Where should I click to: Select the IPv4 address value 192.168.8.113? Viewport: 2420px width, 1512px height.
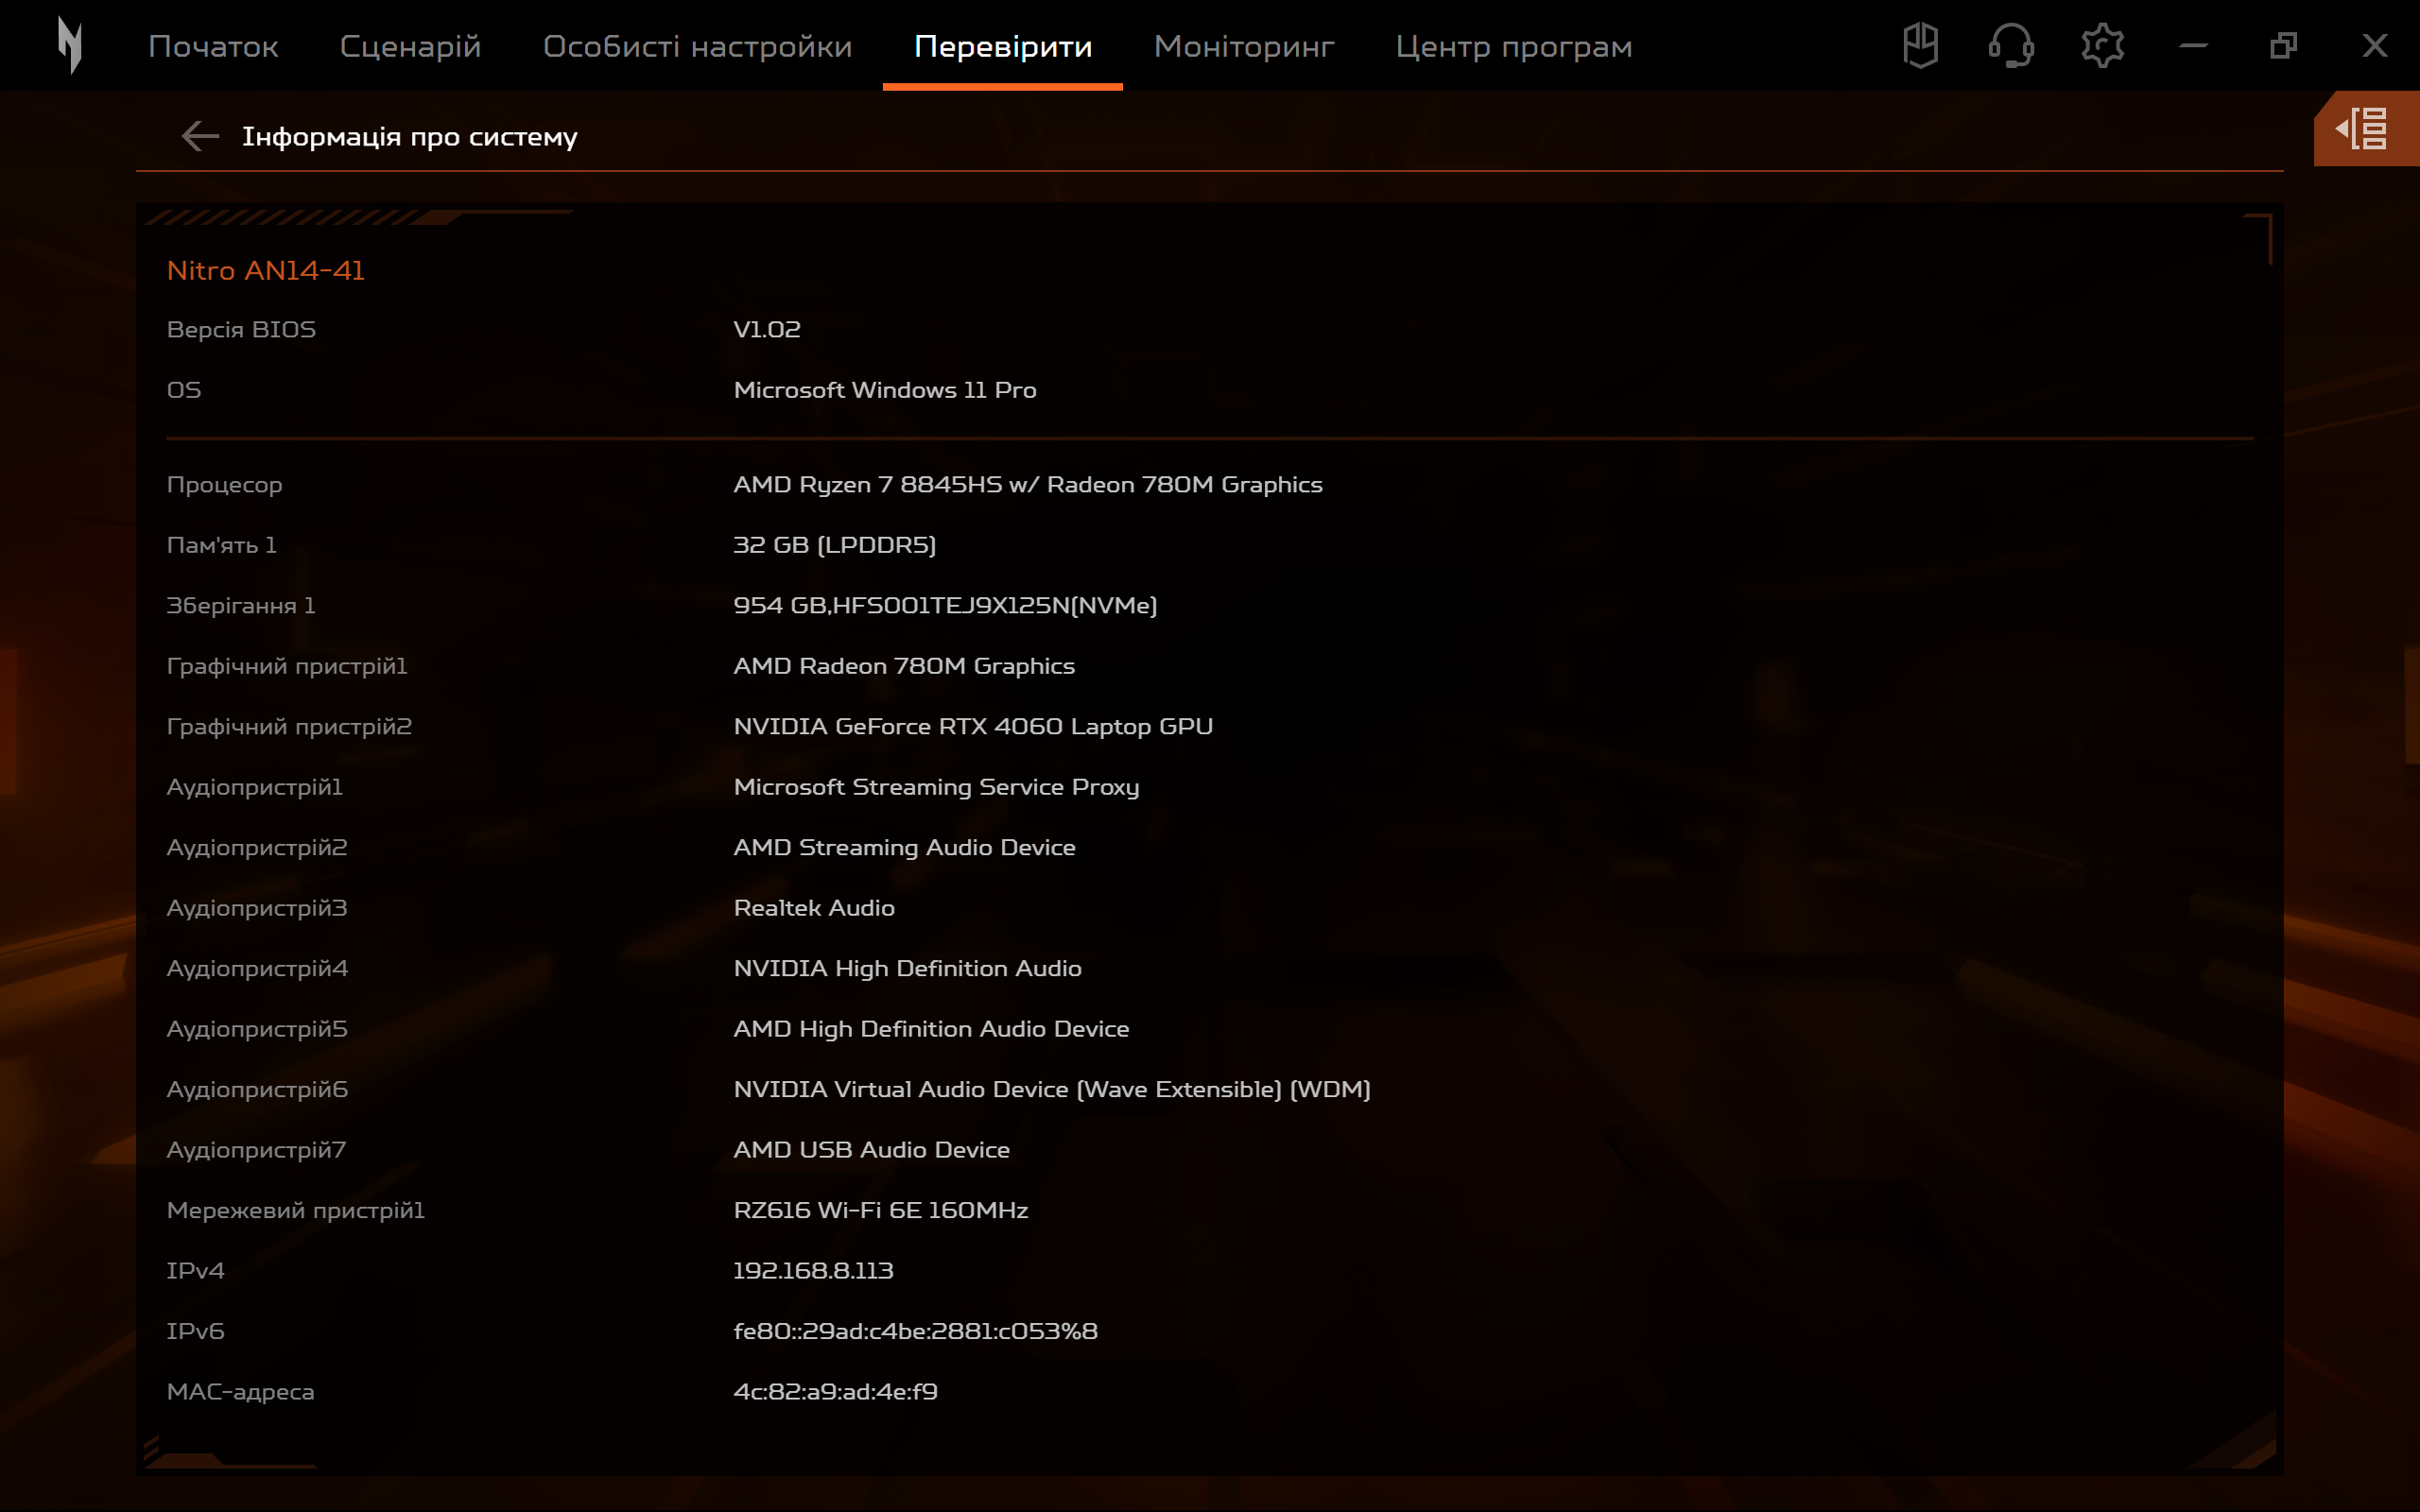(x=813, y=1270)
